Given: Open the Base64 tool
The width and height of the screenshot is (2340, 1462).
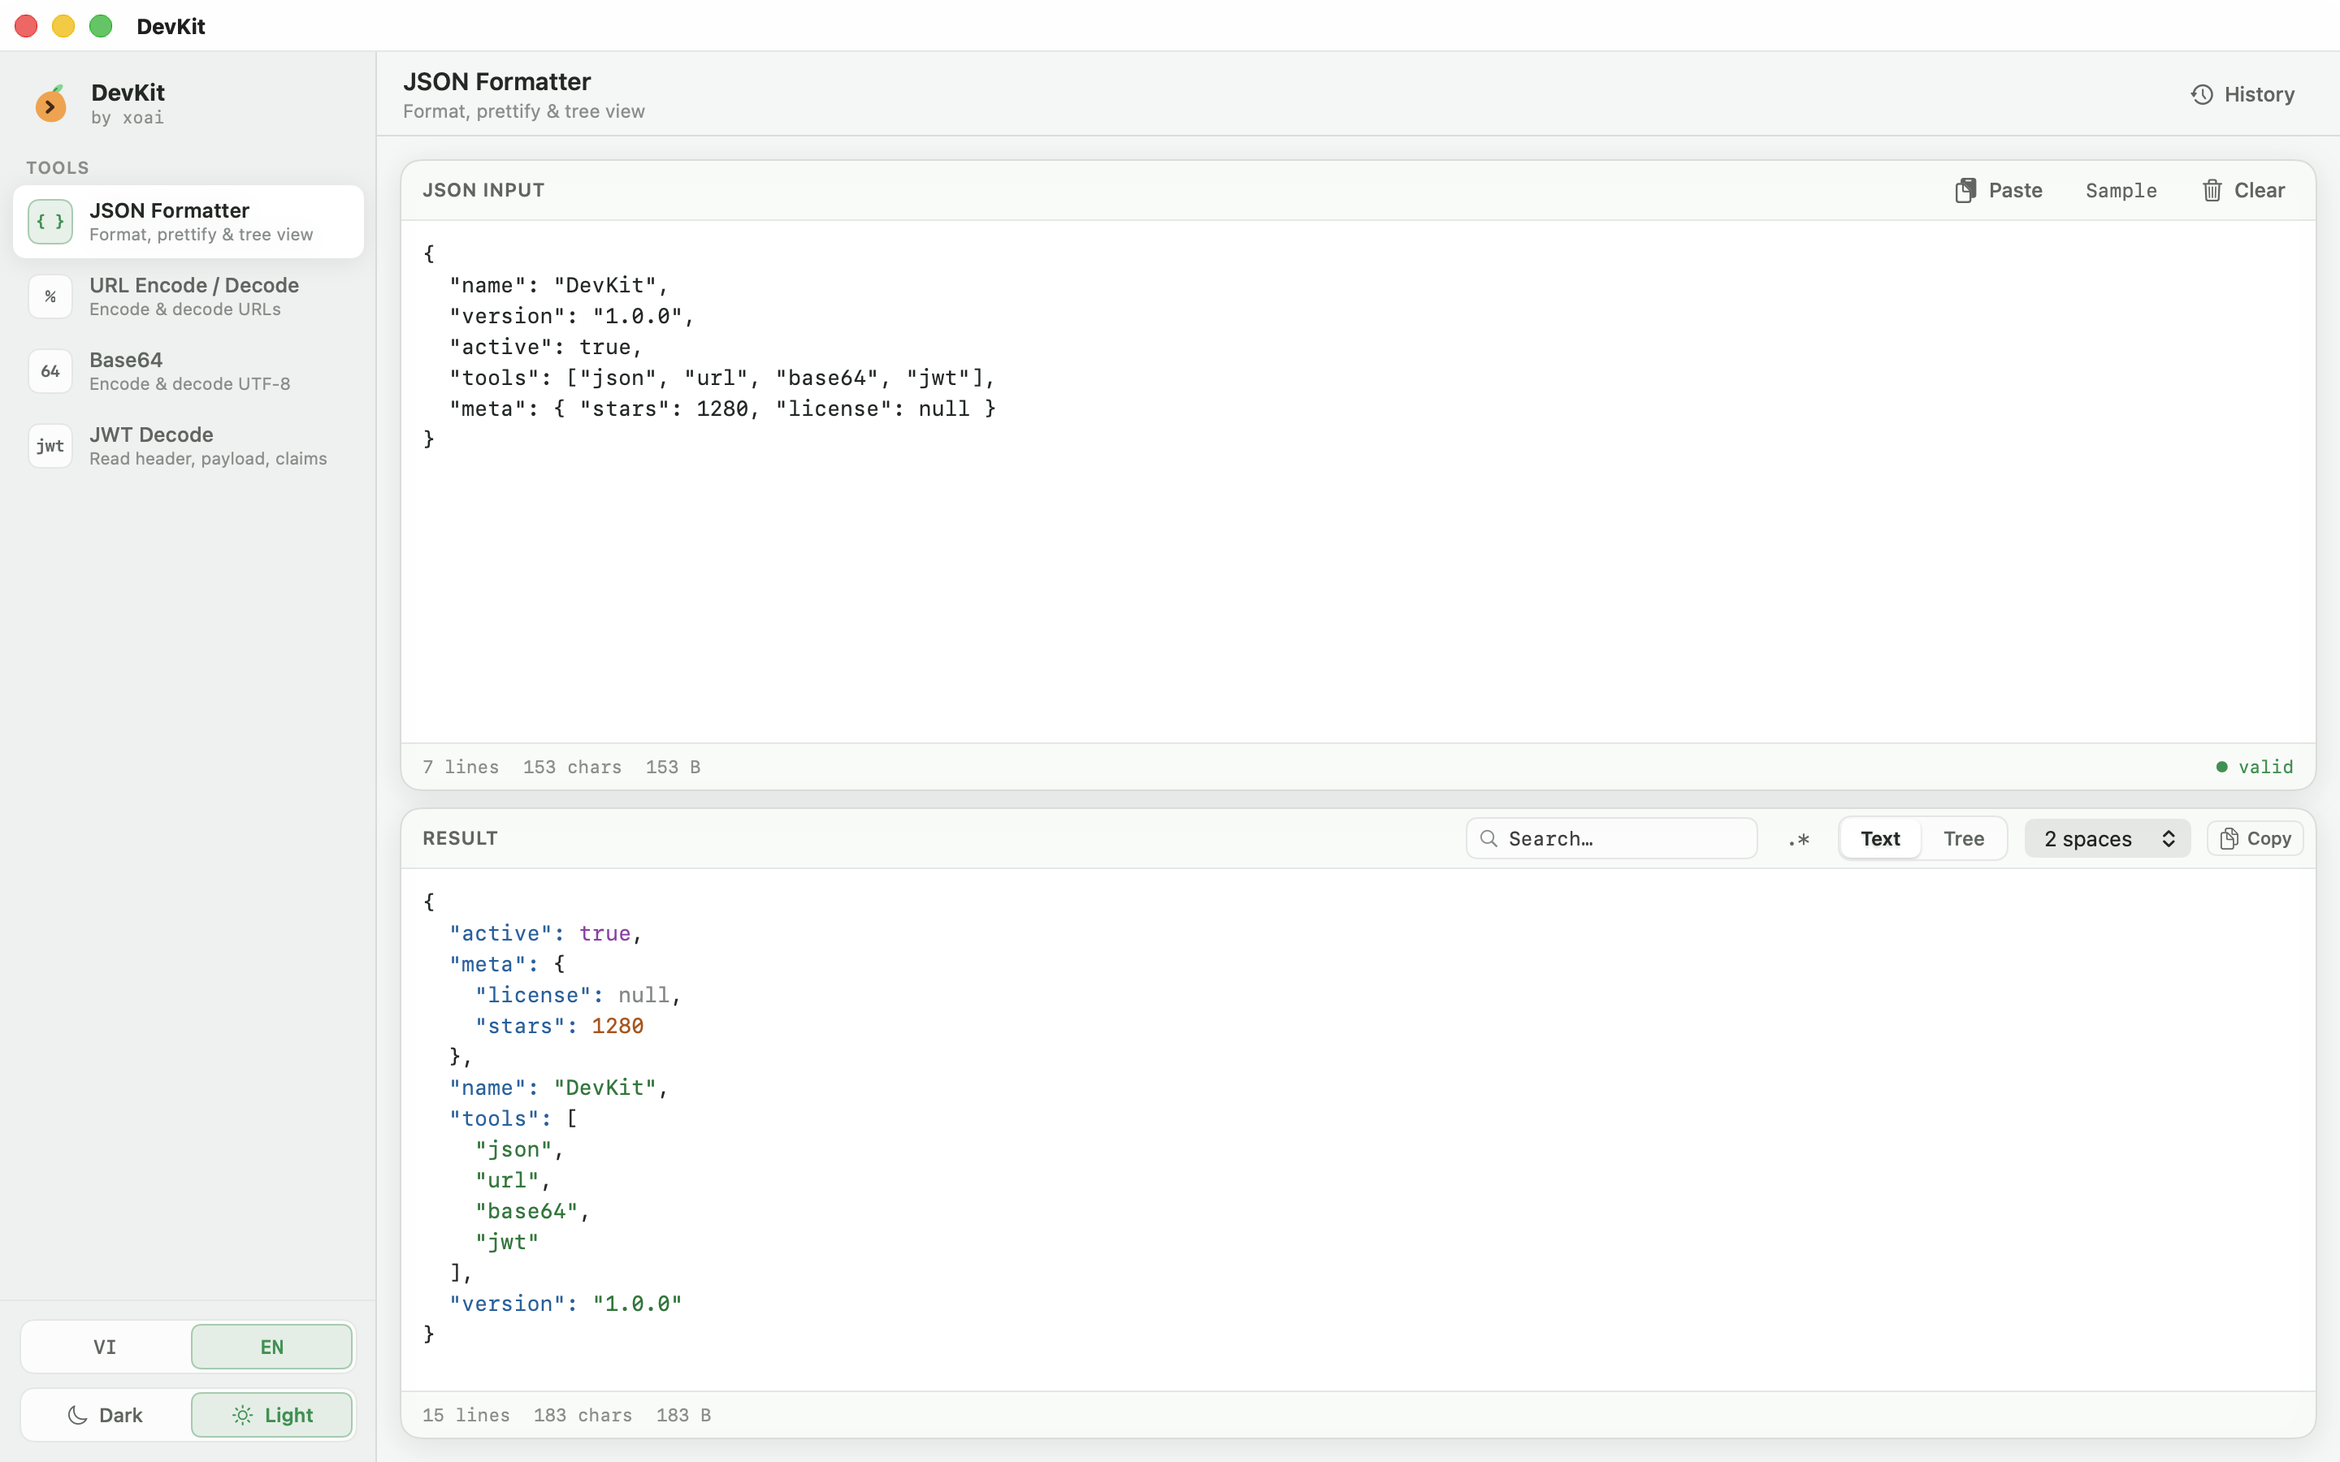Looking at the screenshot, I should click(x=188, y=371).
